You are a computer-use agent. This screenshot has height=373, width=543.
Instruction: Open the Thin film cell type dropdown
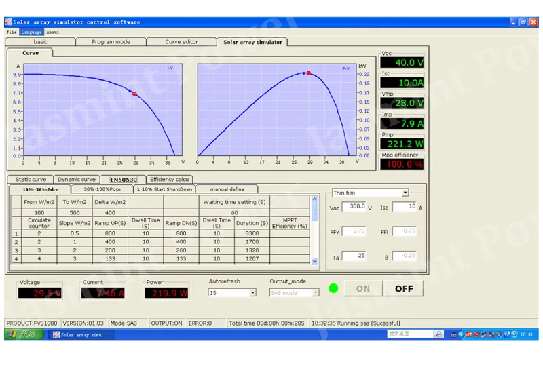[x=405, y=193]
